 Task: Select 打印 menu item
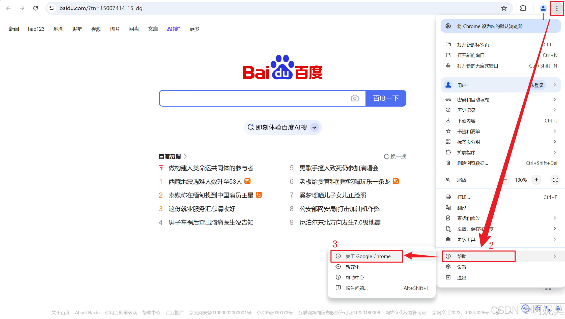click(x=501, y=197)
